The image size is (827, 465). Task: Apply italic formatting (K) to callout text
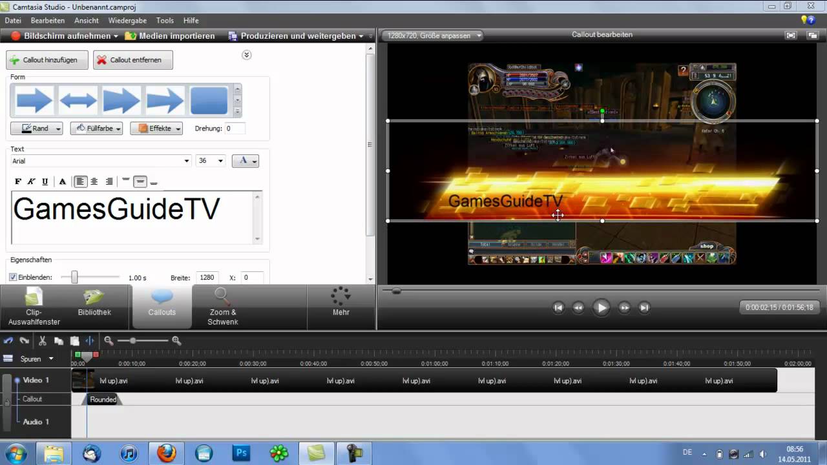point(31,181)
